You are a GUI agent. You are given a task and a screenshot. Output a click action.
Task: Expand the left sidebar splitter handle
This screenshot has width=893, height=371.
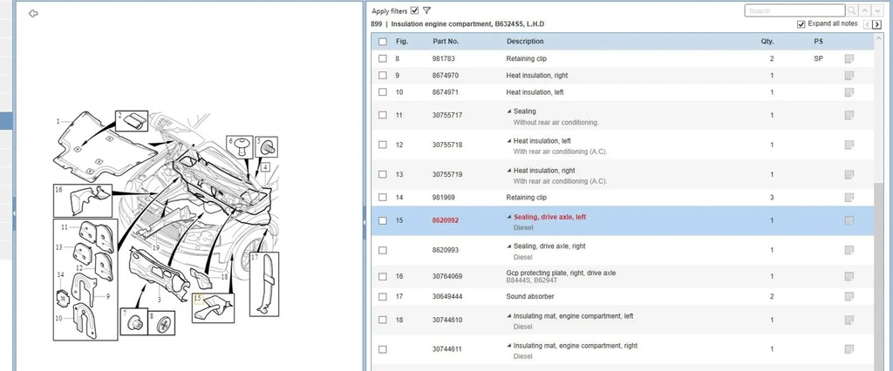14,212
